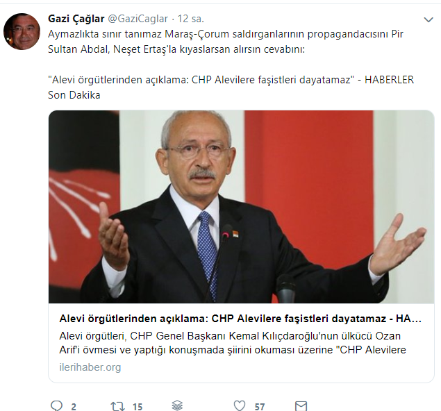Image resolution: width=441 pixels, height=411 pixels.
Task: Open the Gazi Çağlar display name link
Action: point(76,19)
